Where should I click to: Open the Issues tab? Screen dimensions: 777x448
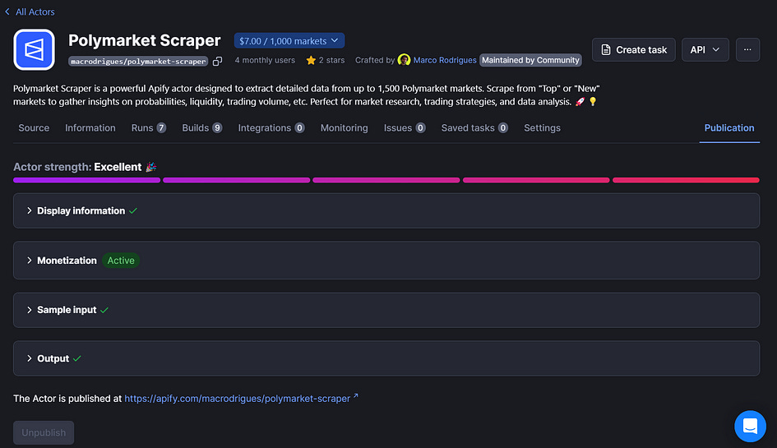tap(405, 128)
